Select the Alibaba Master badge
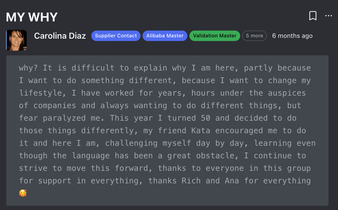 point(165,36)
